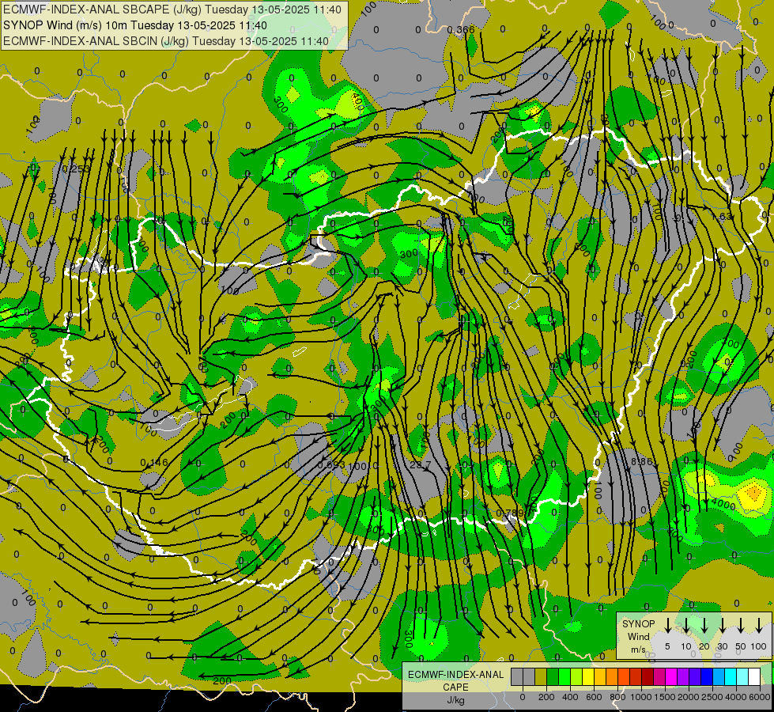Screen dimensions: 774x712
Task: Click the 100 m/s wind arrow in legend
Action: tap(759, 625)
